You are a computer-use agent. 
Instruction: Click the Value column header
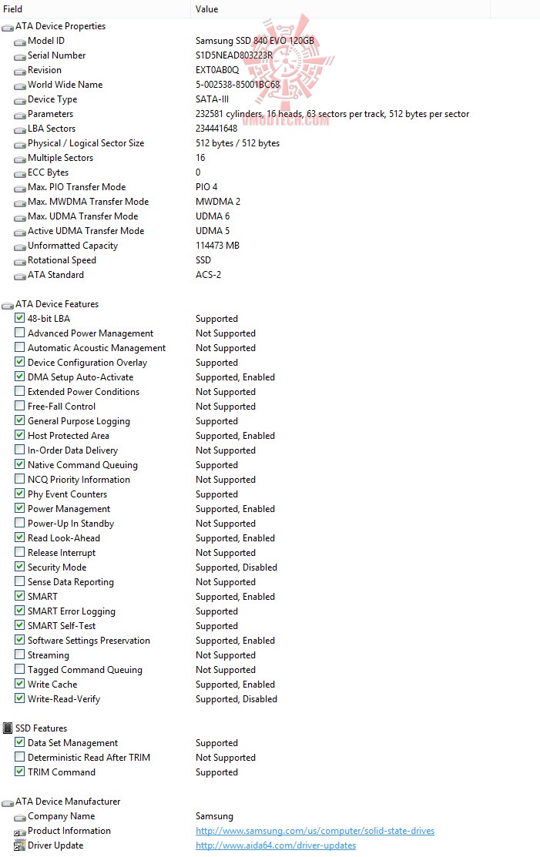pos(340,9)
